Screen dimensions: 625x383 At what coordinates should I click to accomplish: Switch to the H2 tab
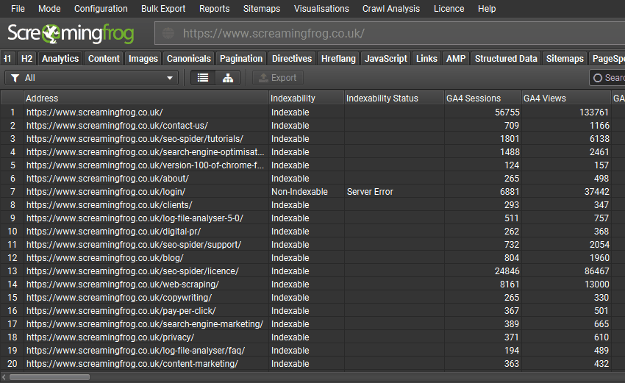click(x=26, y=59)
